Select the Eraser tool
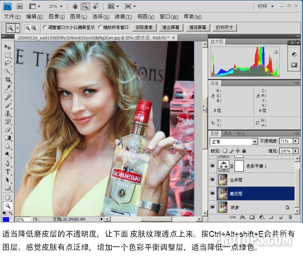The image size is (303, 258). [7, 130]
